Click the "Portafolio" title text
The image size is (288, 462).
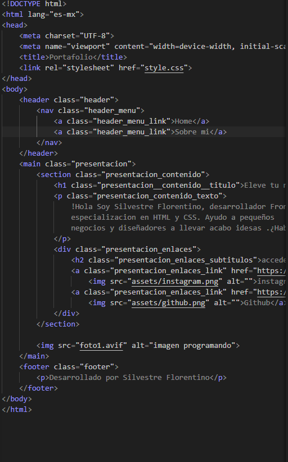(x=71, y=57)
